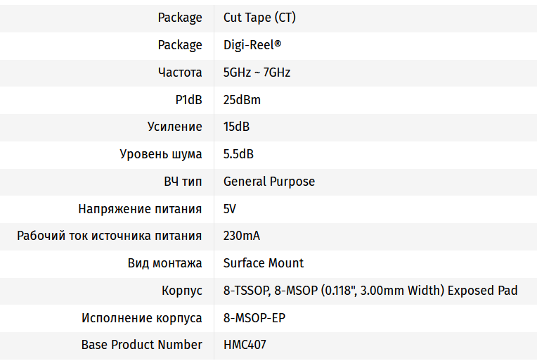Image resolution: width=537 pixels, height=361 pixels.
Task: Select the 8-TSSOP, 8-MSOP package description
Action: pyautogui.click(x=370, y=291)
